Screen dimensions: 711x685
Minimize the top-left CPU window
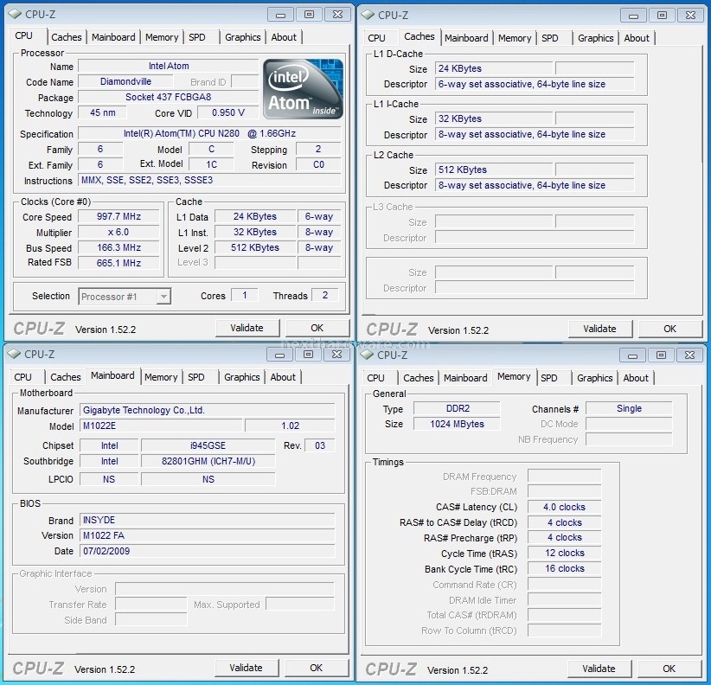[x=281, y=15]
